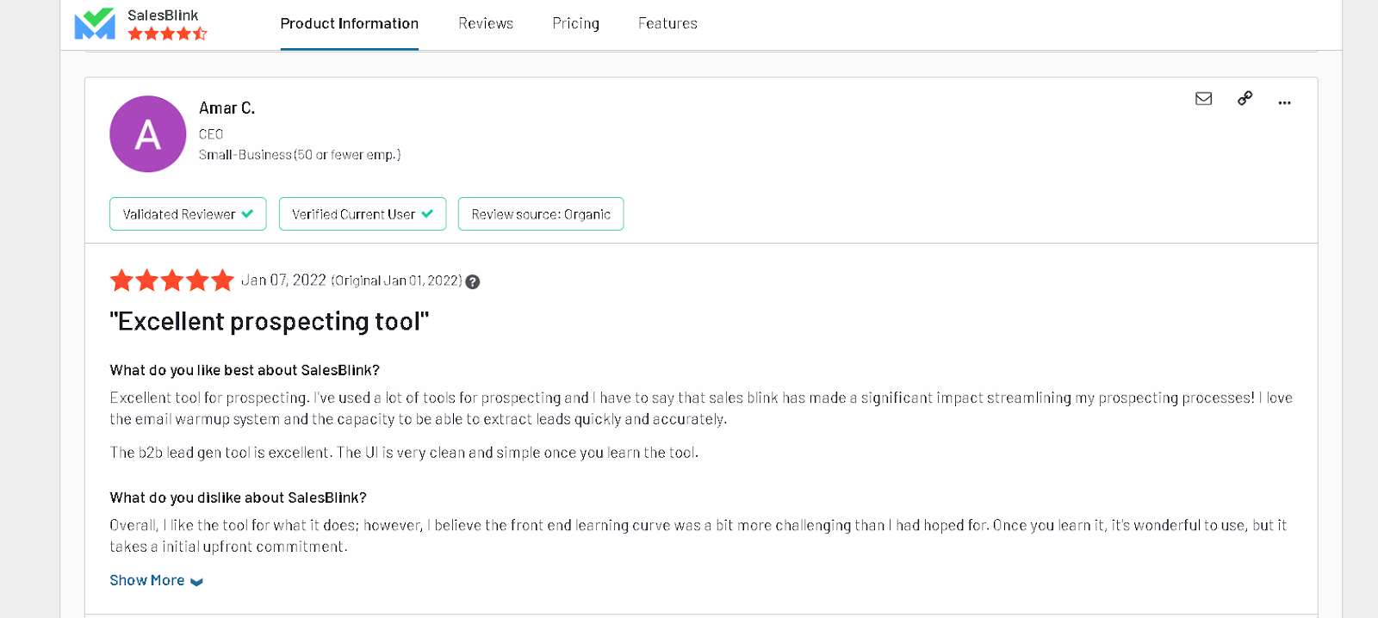
Task: Click reviewer name Amar C.
Action: [227, 108]
